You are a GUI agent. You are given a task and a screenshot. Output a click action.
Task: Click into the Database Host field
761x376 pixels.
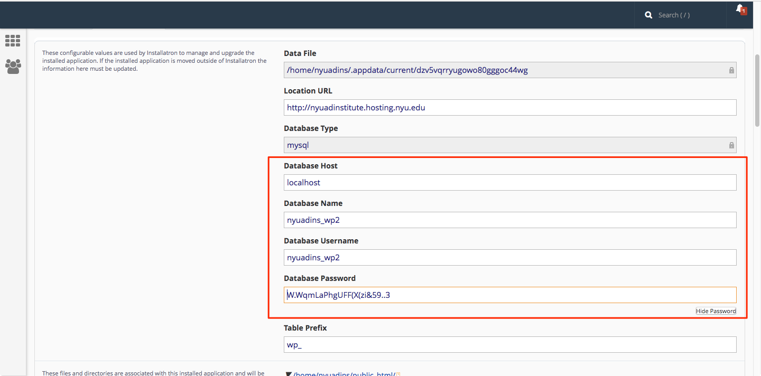(x=510, y=182)
